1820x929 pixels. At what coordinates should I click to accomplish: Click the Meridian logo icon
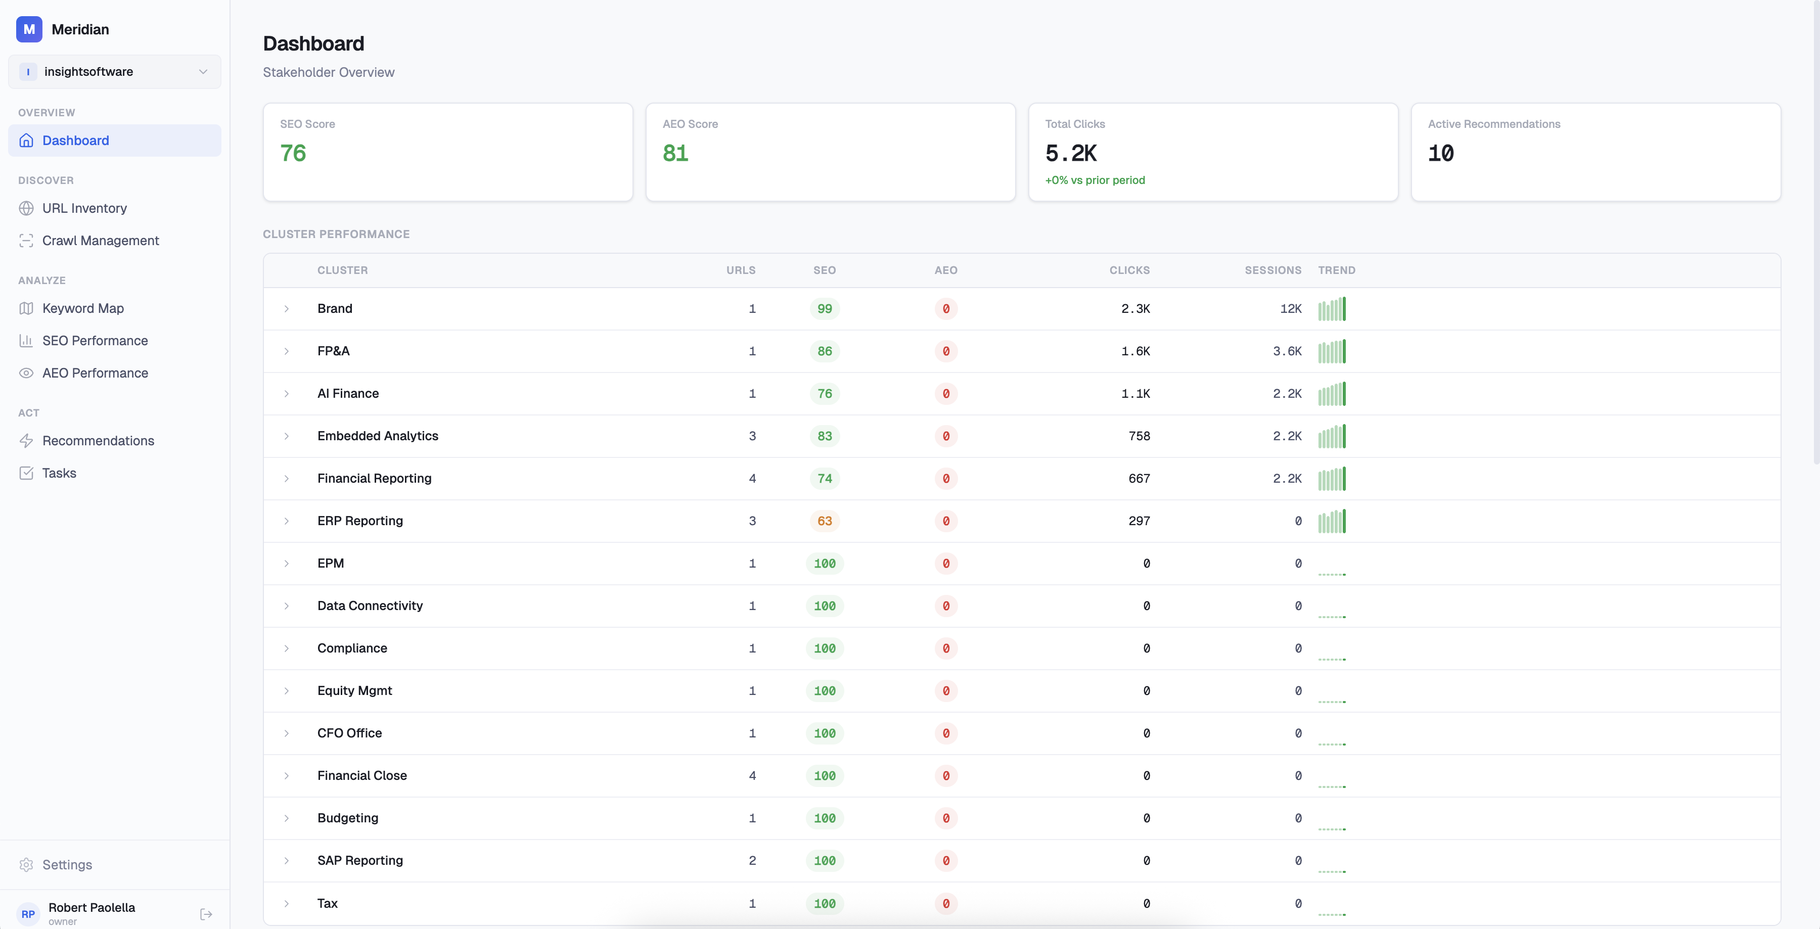[x=29, y=29]
